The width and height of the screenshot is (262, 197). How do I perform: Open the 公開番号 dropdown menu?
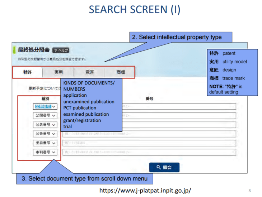point(45,115)
